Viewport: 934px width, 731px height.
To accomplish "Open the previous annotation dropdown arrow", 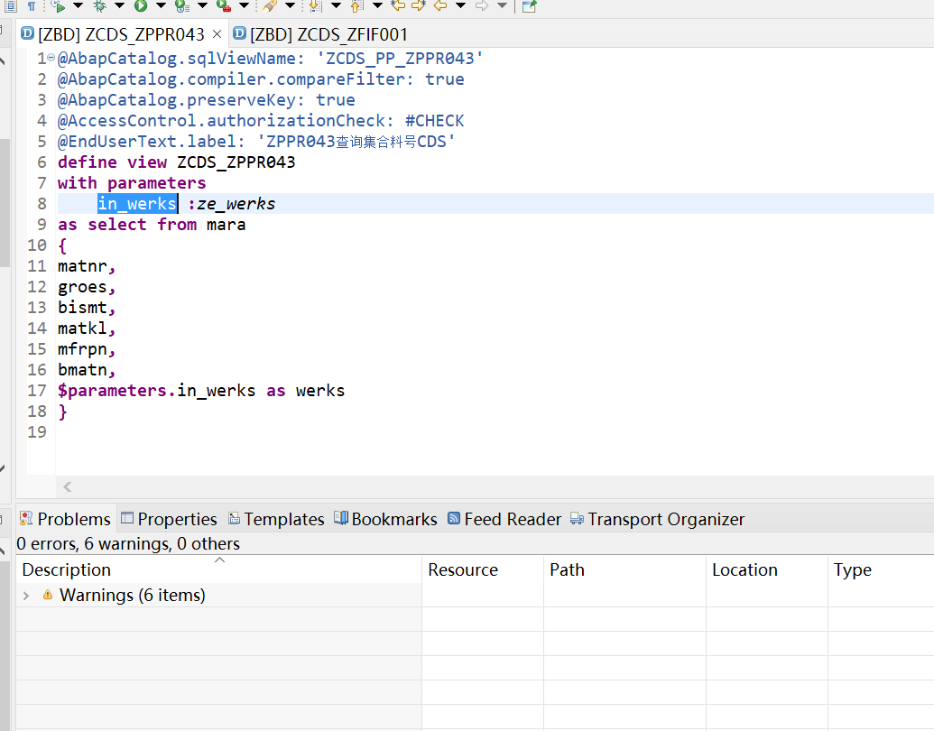I will coord(377,6).
